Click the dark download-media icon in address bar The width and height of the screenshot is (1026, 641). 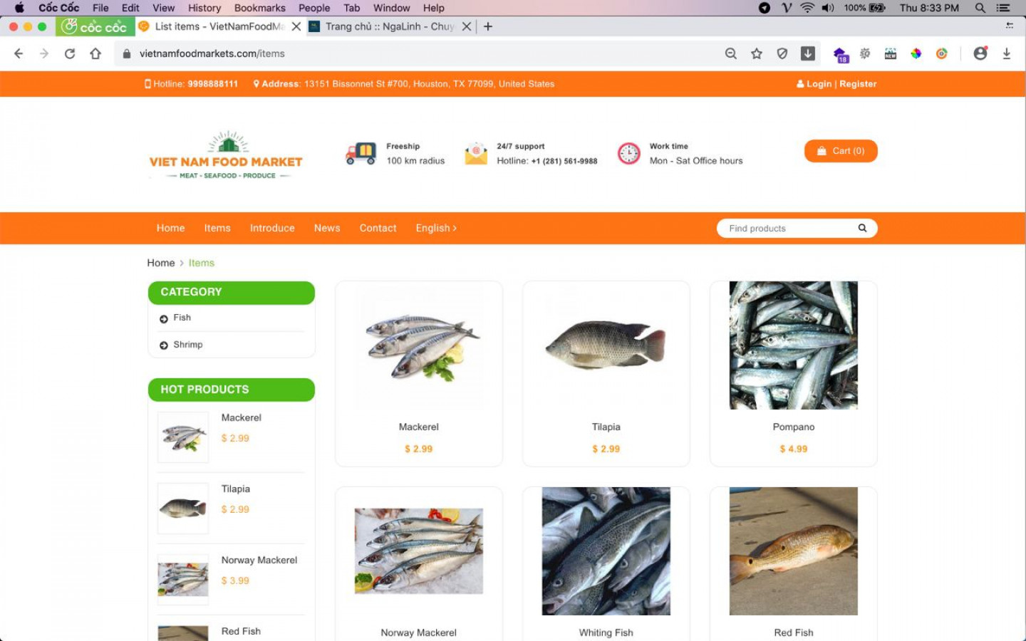pyautogui.click(x=808, y=53)
